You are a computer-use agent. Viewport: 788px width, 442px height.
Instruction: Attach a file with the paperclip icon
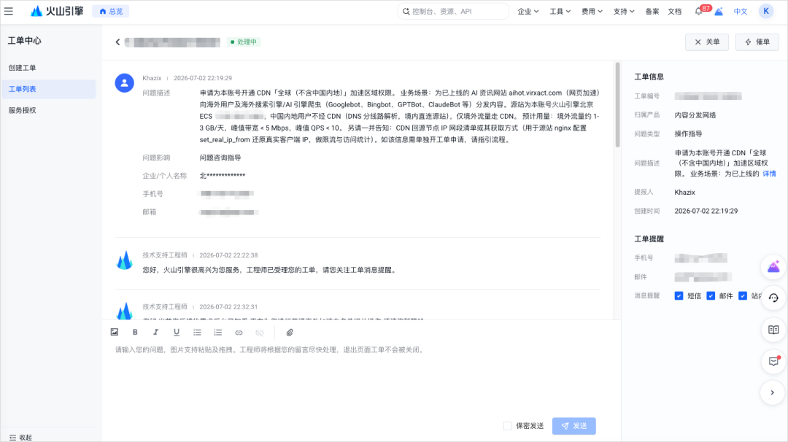coord(290,333)
